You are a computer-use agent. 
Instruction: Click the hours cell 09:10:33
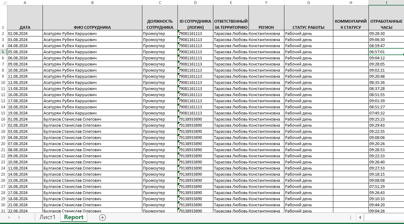pos(386,199)
